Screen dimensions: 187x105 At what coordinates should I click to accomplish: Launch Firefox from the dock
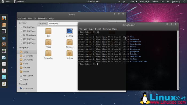pos(4,18)
